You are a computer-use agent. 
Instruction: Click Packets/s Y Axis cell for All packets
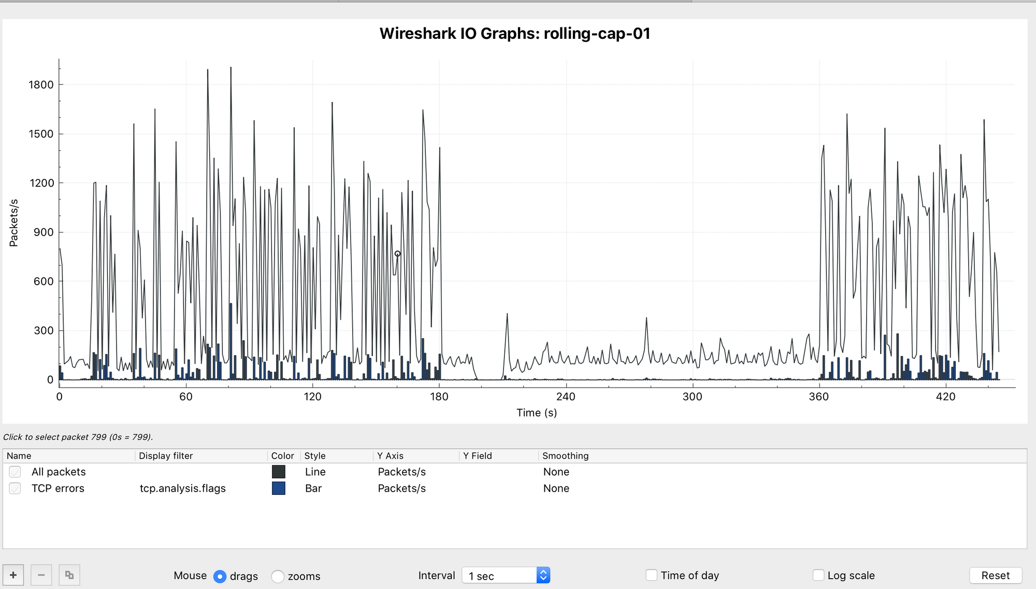click(x=401, y=472)
